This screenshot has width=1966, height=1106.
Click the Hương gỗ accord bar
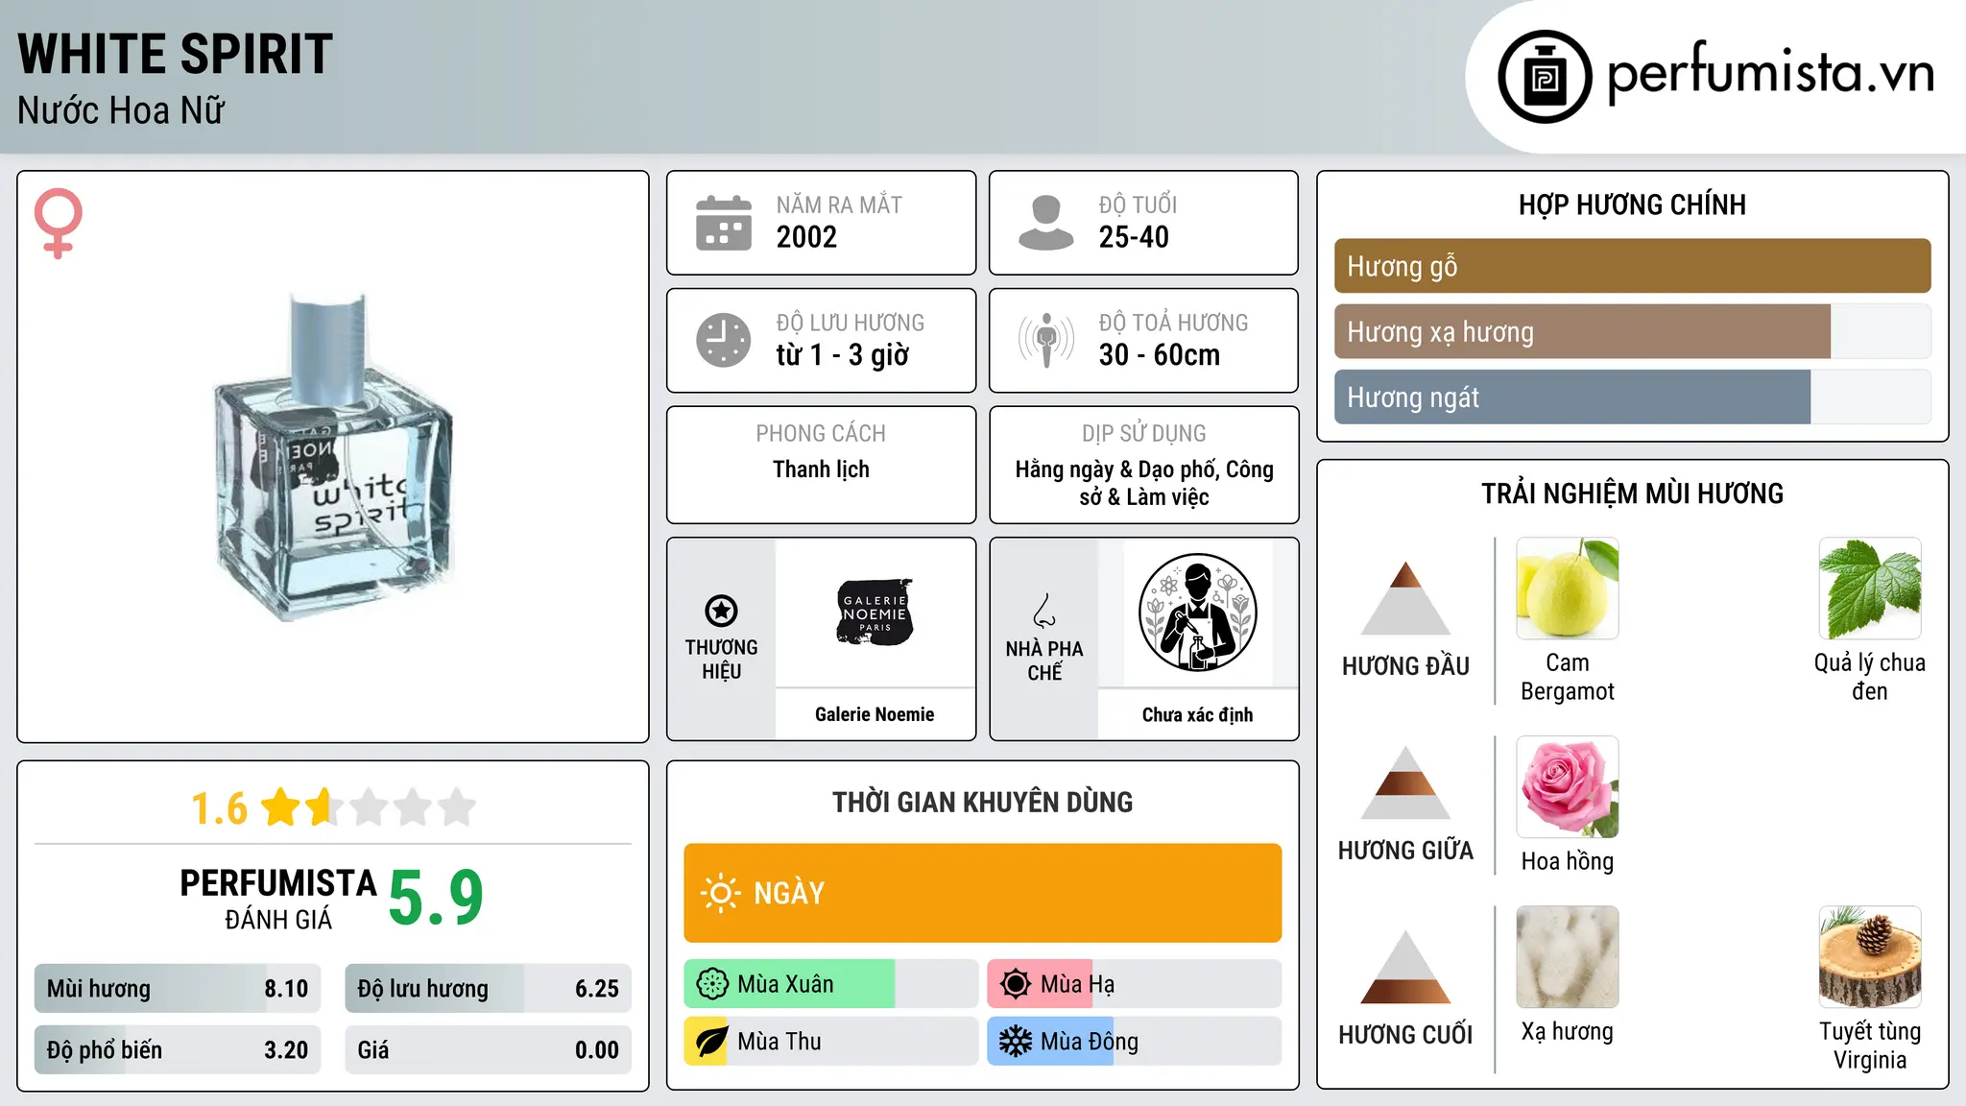point(1632,266)
